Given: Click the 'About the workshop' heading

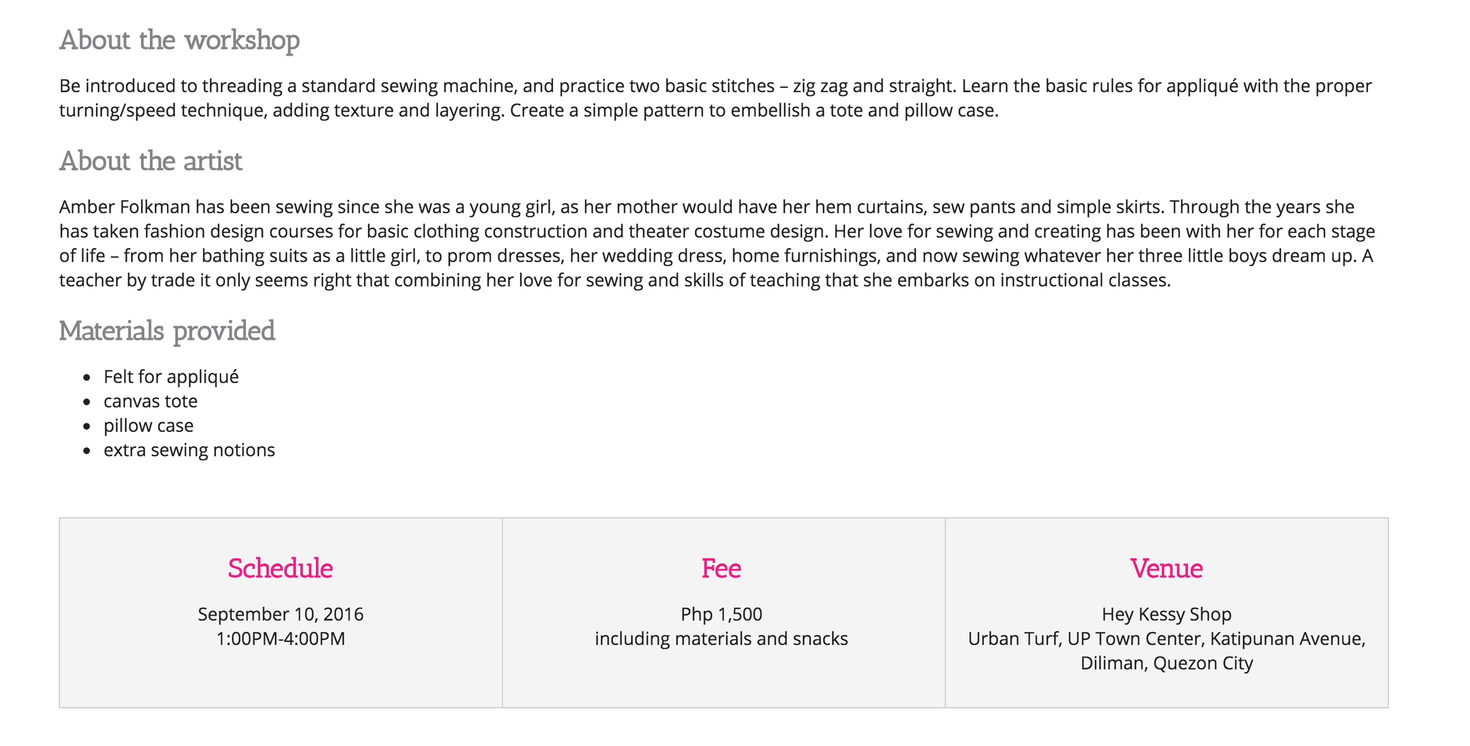Looking at the screenshot, I should [x=179, y=41].
